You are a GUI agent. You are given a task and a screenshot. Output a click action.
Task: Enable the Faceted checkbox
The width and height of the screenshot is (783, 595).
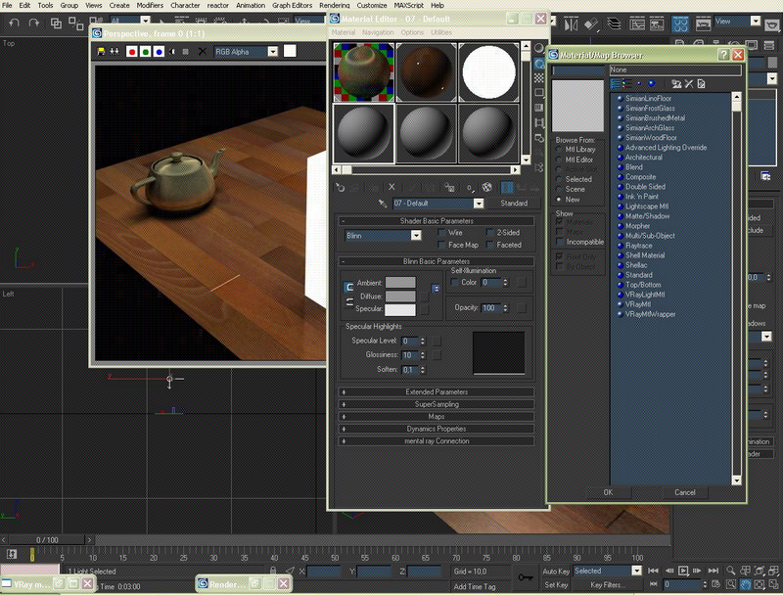[x=490, y=245]
